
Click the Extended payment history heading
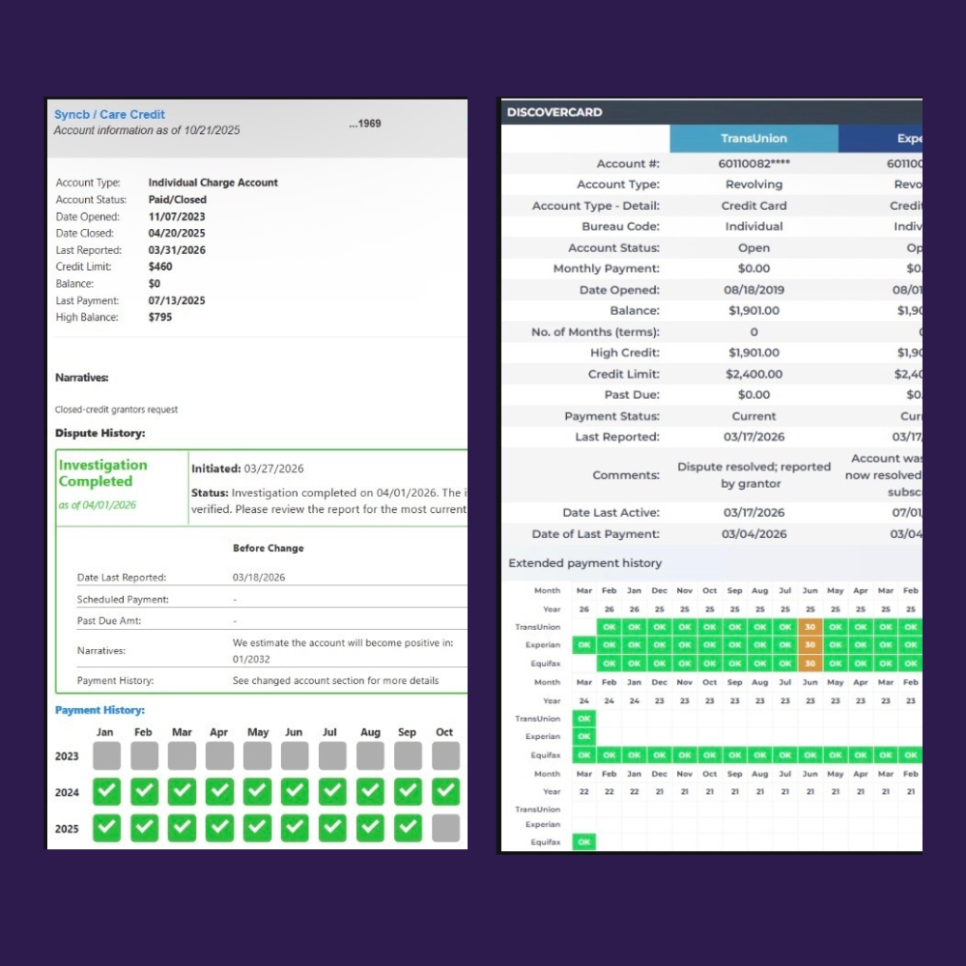click(585, 563)
